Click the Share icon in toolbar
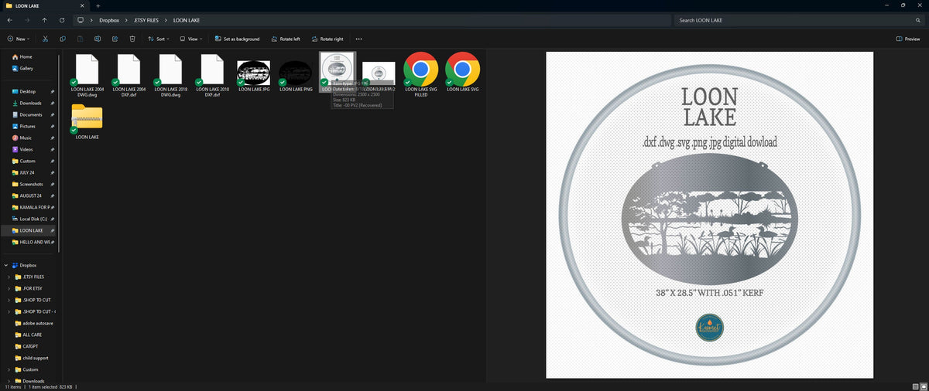Viewport: 929px width, 391px height. [x=115, y=39]
